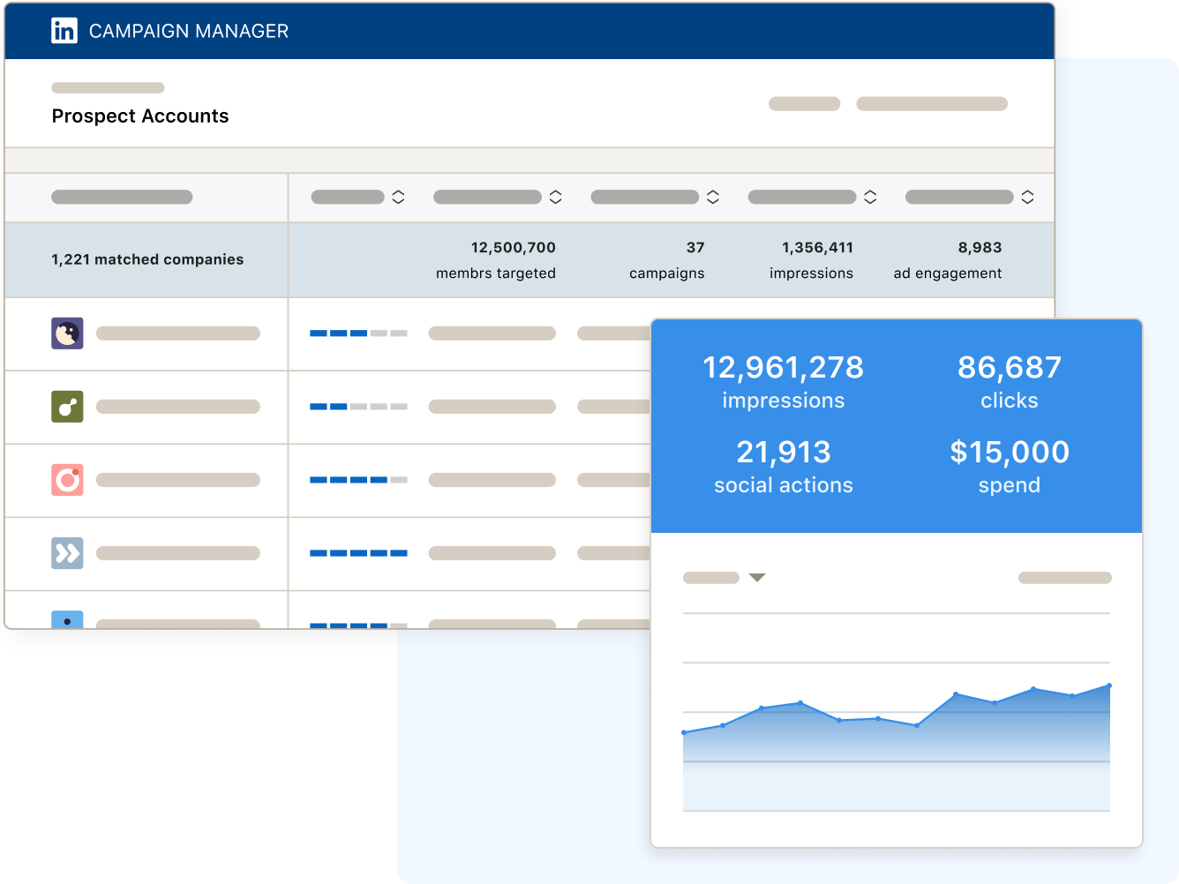Viewport: 1179px width, 884px height.
Task: Click the five-bar engagement level indicator
Action: (x=358, y=553)
